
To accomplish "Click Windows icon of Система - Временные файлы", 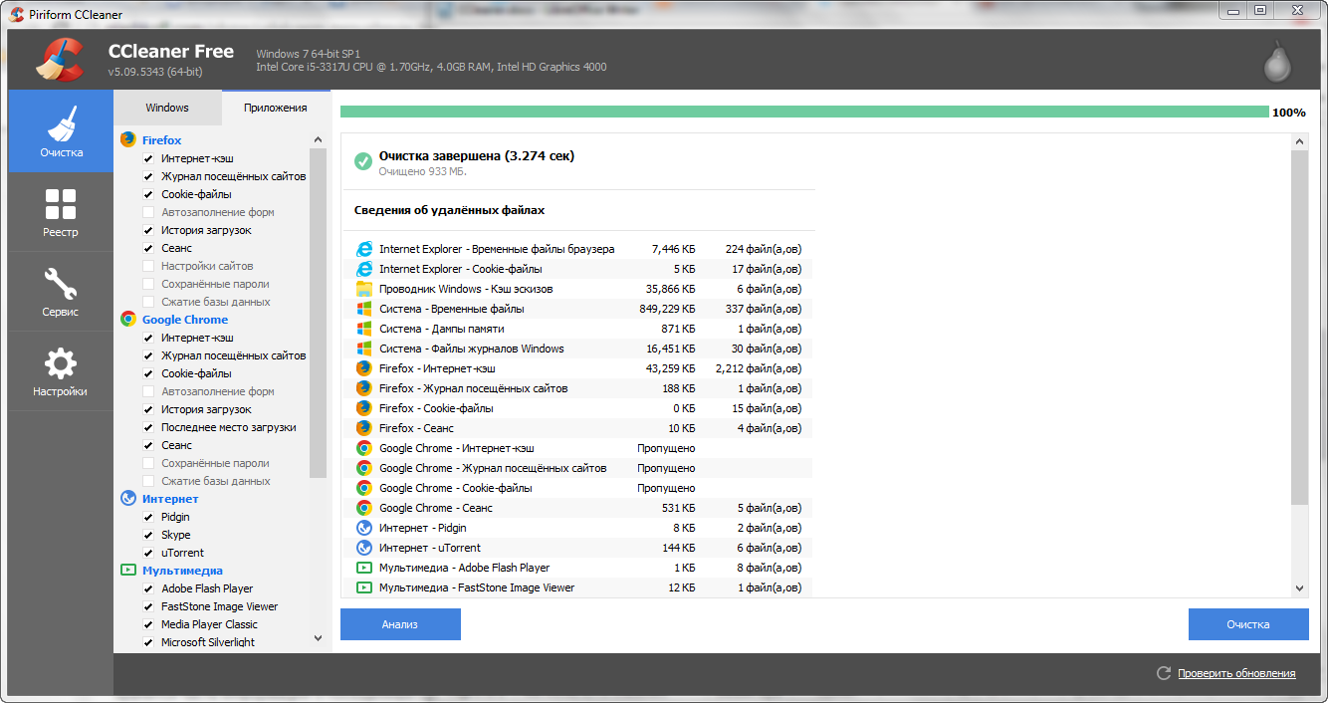I will [x=364, y=309].
